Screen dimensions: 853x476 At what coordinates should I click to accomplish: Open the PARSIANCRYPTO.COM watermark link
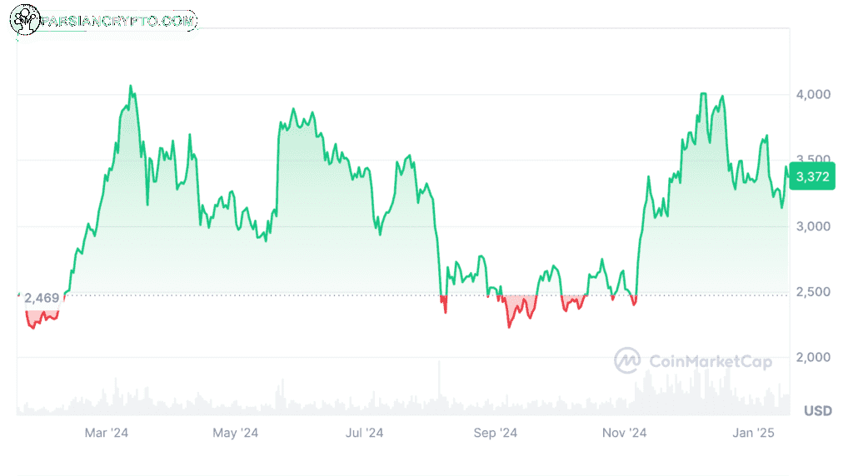tap(118, 21)
